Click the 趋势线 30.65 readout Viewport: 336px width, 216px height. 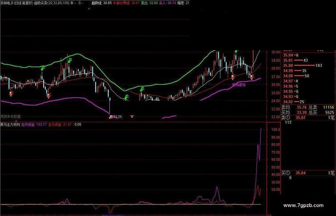(102, 3)
